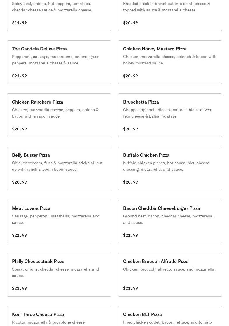The width and height of the screenshot is (229, 326).
Task: Choose the Chicken Ranchero Pizza title
Action: [38, 102]
